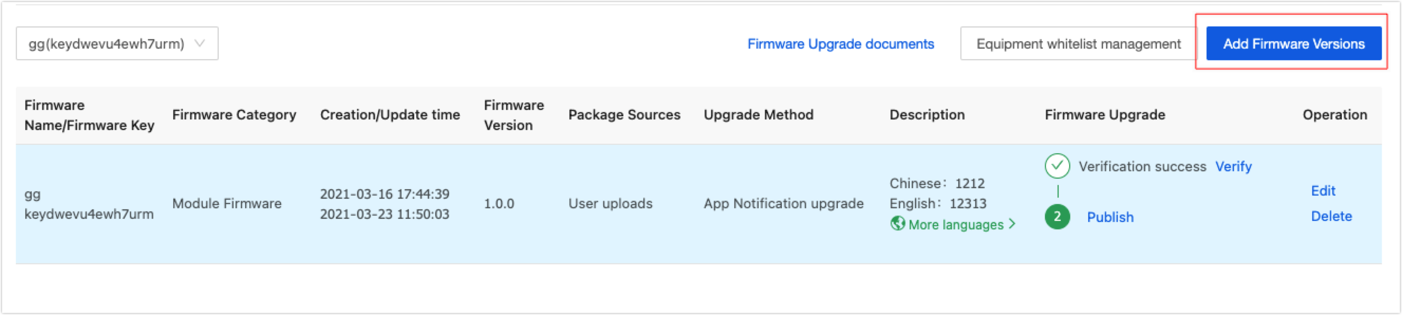
Task: Delete the gg firmware entry
Action: click(1331, 216)
